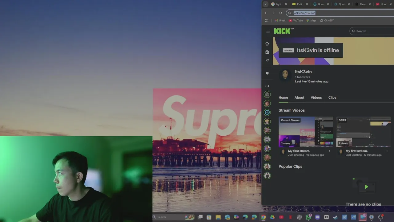Open 'My first stream.' title, 16 minutes ago

pos(299,151)
